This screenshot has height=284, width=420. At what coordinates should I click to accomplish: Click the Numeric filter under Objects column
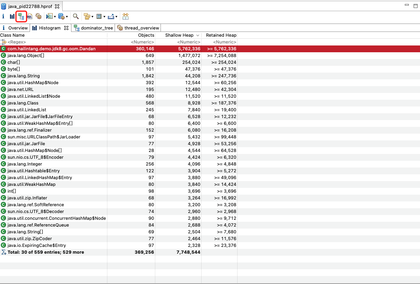click(131, 42)
